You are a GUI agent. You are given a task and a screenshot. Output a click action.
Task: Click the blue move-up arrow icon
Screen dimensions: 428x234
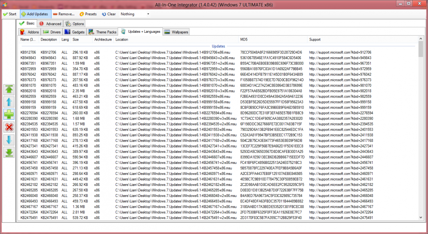(x=9, y=102)
